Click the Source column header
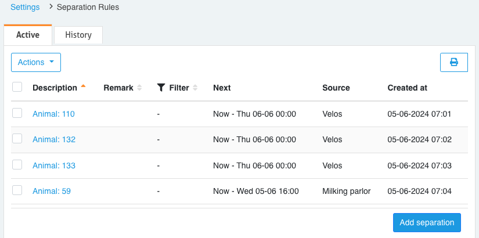479x238 pixels. (x=336, y=88)
